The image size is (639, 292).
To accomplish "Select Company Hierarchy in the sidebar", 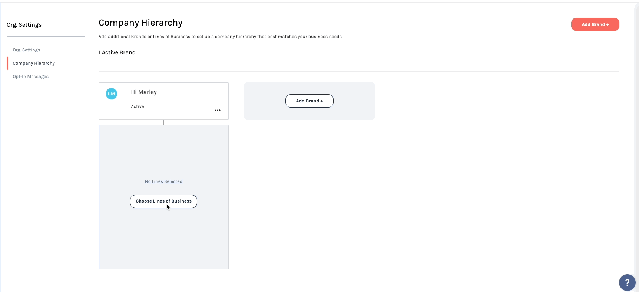I will point(34,63).
